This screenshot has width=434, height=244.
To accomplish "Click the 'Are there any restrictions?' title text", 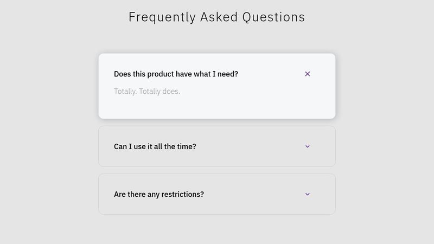I will 159,194.
